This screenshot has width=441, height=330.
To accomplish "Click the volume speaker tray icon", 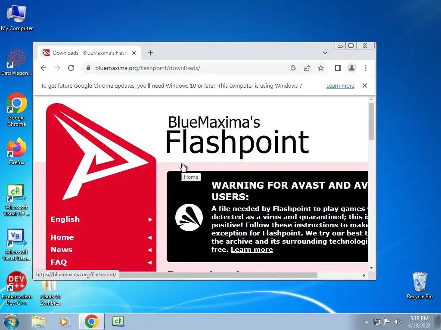I will (397, 322).
